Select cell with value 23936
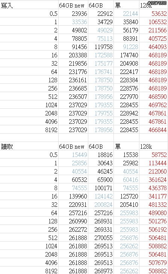This screenshot has height=274, width=168. [x=73, y=14]
